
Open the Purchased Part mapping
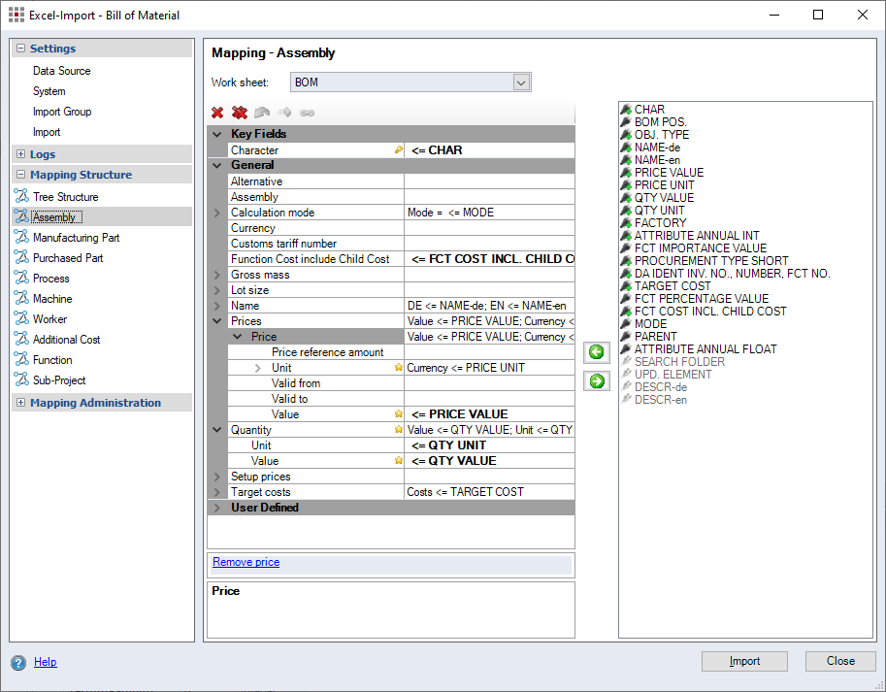click(x=68, y=258)
